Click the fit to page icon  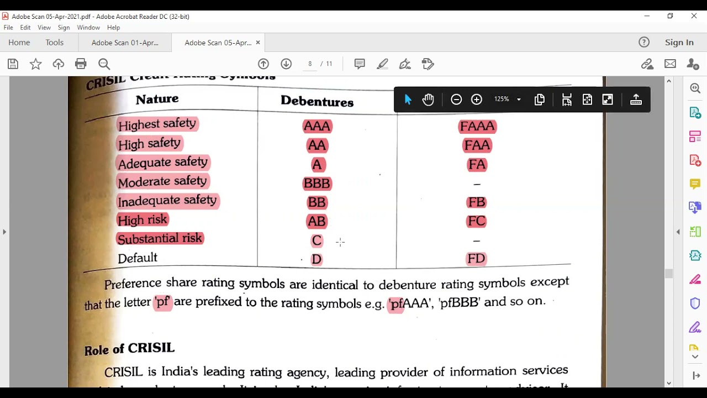point(587,99)
